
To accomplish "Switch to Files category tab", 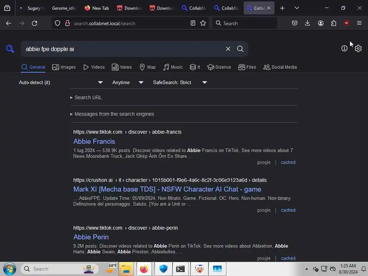I will 247,67.
